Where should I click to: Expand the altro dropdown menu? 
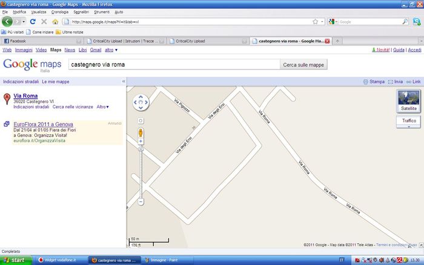[x=111, y=50]
